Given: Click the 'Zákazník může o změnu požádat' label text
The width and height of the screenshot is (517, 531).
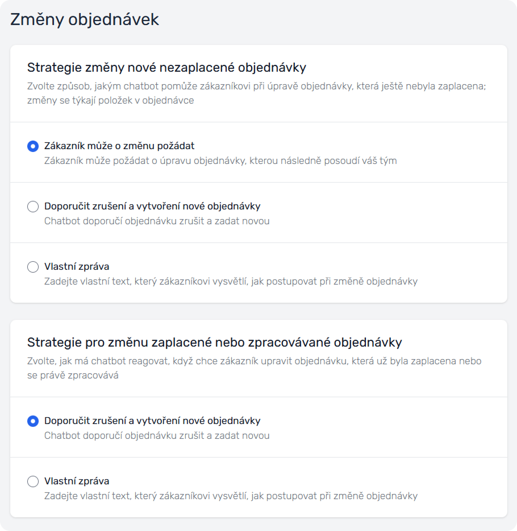Looking at the screenshot, I should [x=119, y=146].
